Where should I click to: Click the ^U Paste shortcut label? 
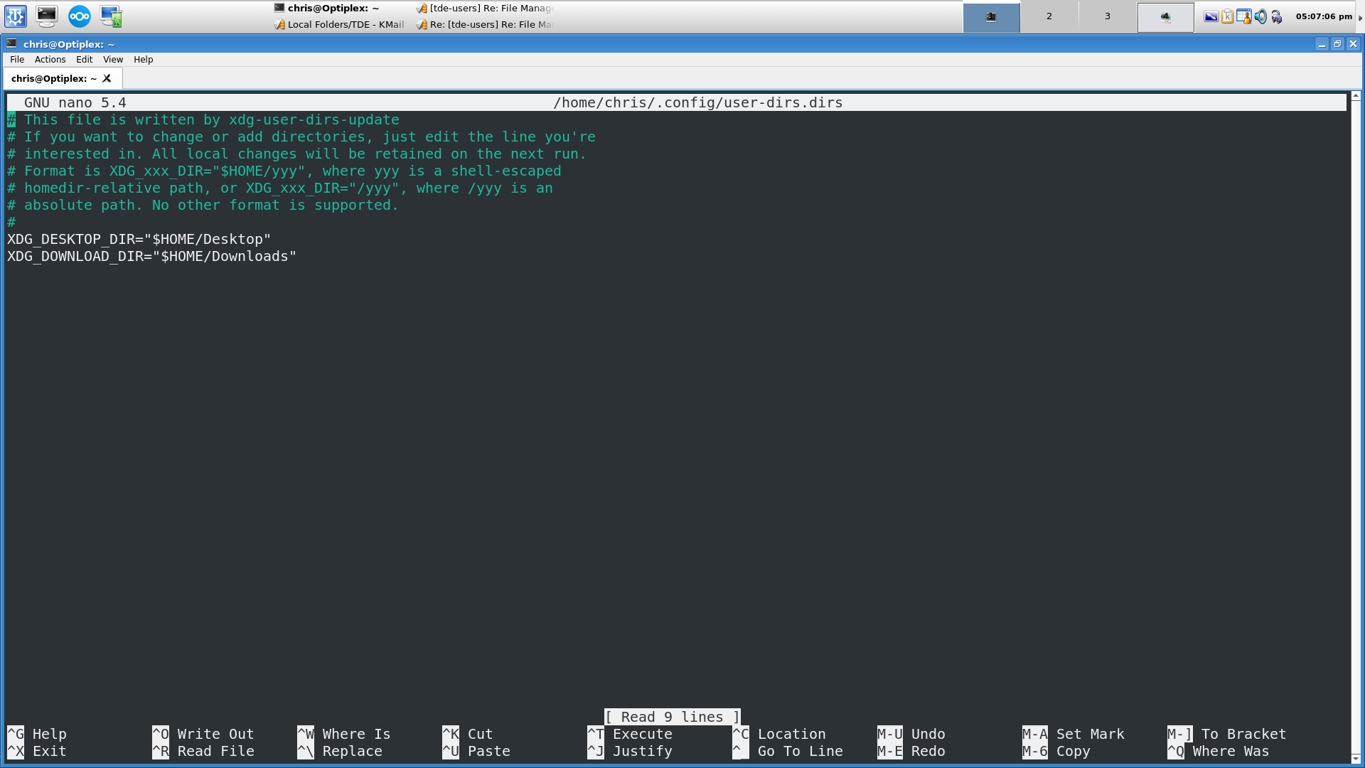tap(476, 752)
